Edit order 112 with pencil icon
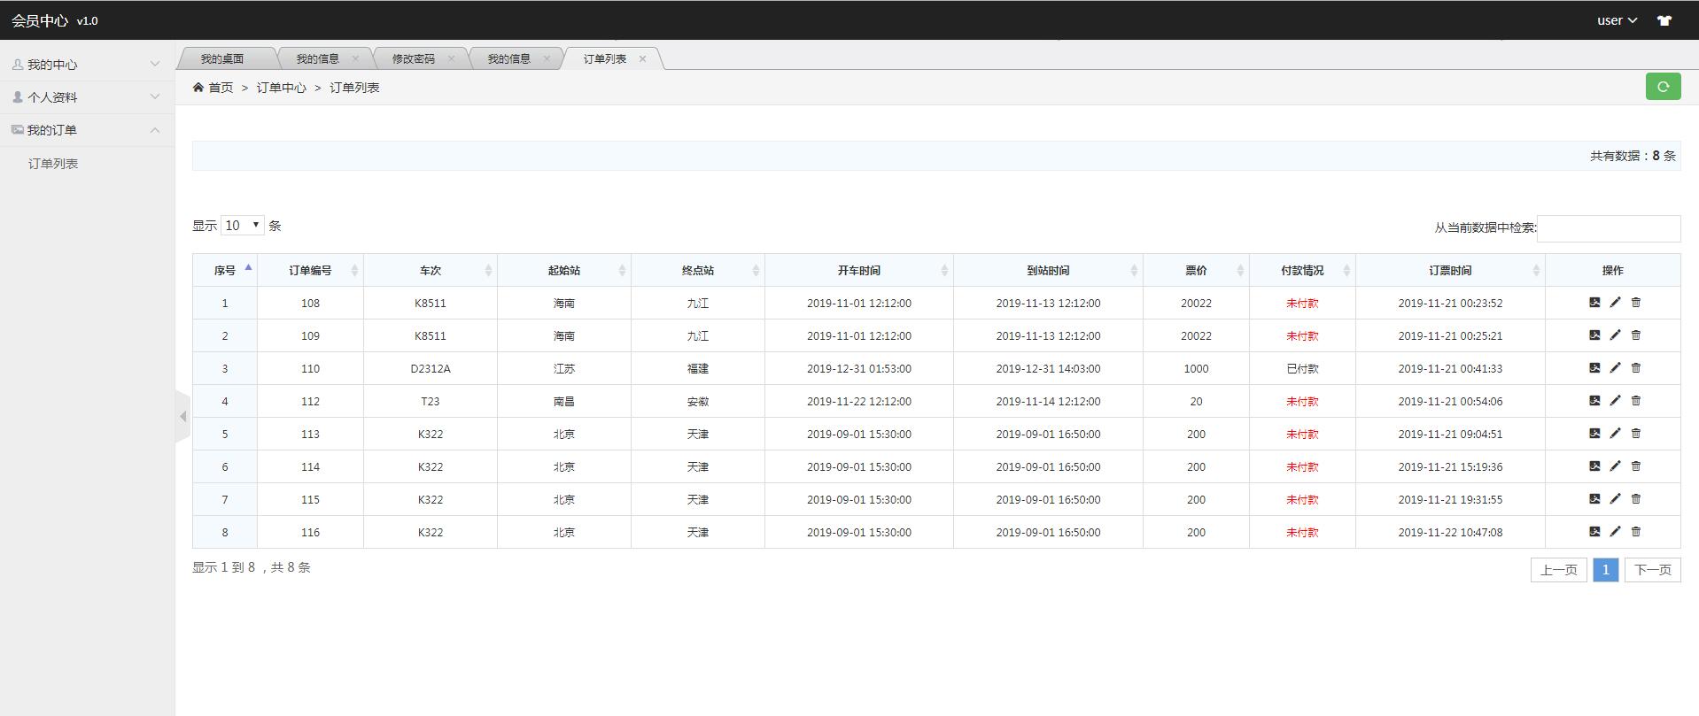Image resolution: width=1699 pixels, height=716 pixels. pos(1615,401)
